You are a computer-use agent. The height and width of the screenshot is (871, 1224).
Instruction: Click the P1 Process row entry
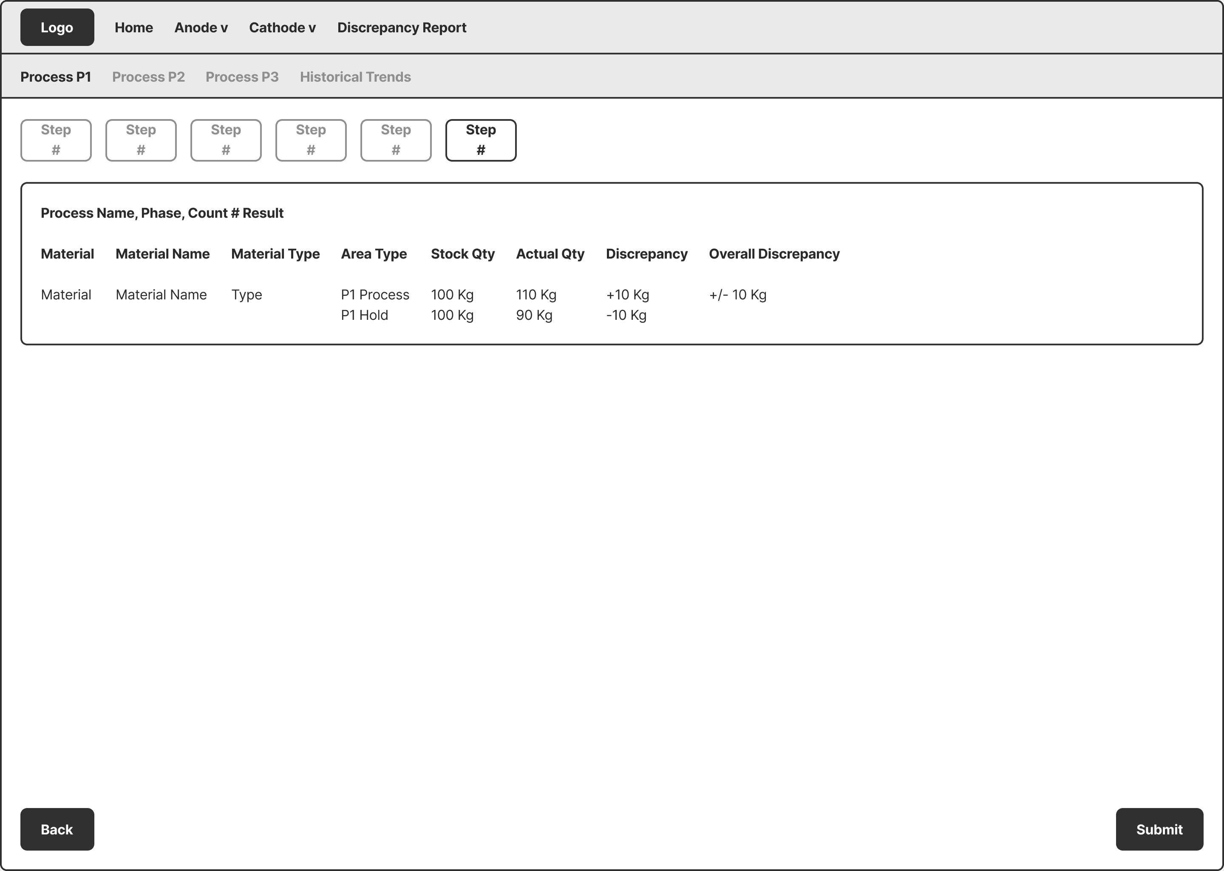[374, 294]
